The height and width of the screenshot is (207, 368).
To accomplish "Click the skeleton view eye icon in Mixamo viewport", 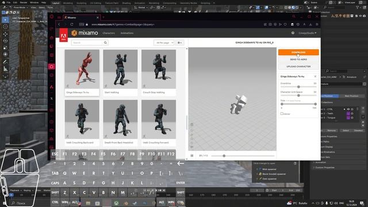I will tap(191, 147).
